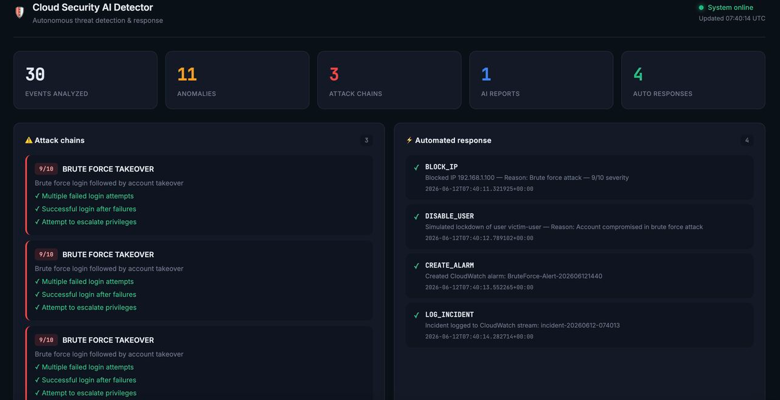The width and height of the screenshot is (780, 400).
Task: Open the Events Analyzed stat card
Action: (x=86, y=80)
